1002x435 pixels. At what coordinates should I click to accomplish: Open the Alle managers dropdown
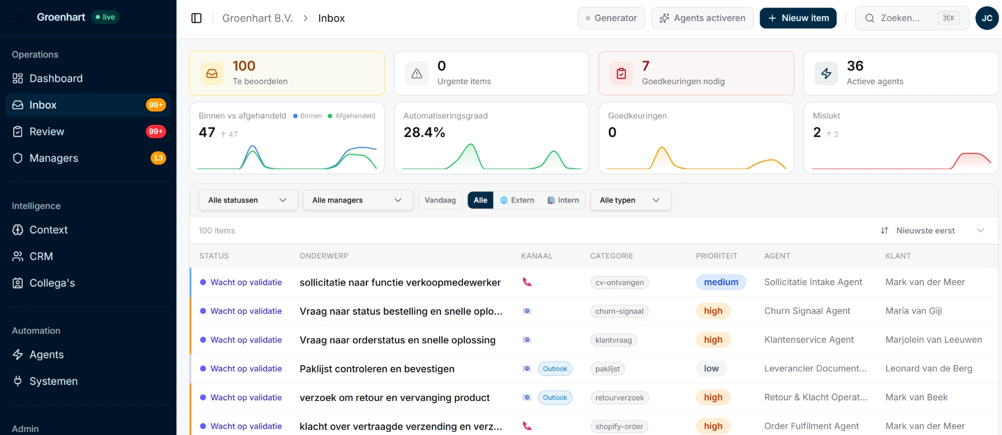tap(358, 200)
